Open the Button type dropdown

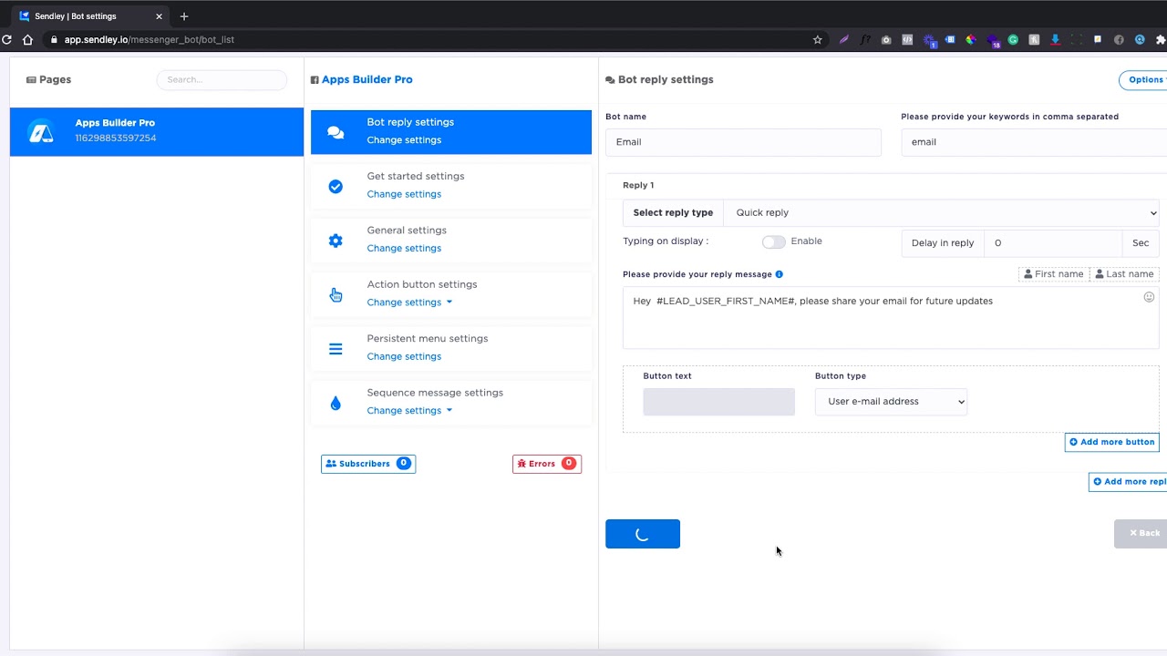[x=891, y=402]
